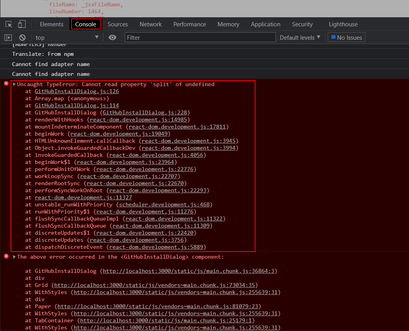The height and width of the screenshot is (331, 409).
Task: Open main.chunk.js:25179:1 TabContainer link
Action: (x=166, y=320)
